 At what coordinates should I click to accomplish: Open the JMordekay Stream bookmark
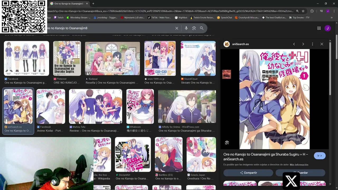click(x=78, y=18)
